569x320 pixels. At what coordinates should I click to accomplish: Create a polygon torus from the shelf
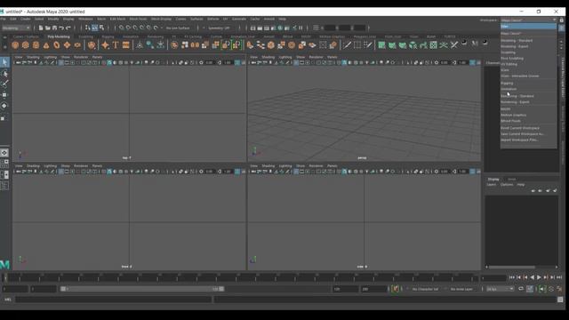[x=57, y=45]
